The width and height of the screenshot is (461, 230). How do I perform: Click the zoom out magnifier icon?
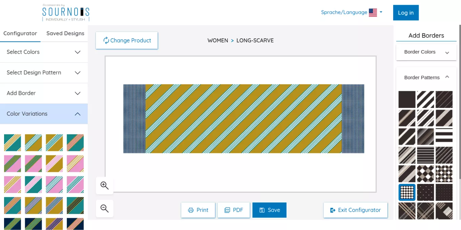click(104, 209)
